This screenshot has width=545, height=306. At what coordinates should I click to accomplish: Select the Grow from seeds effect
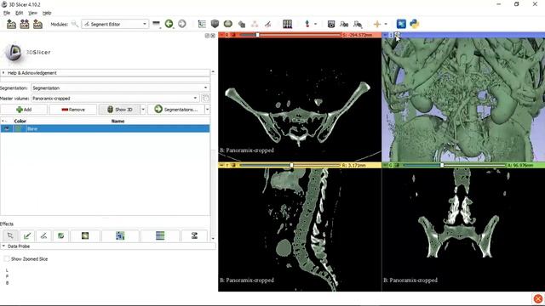tap(120, 235)
